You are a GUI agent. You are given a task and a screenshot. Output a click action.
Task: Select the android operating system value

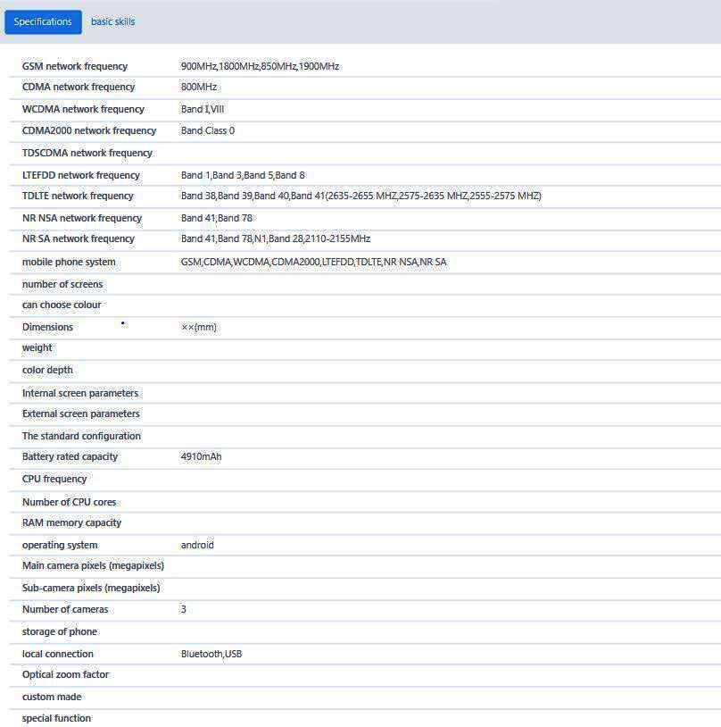(197, 545)
